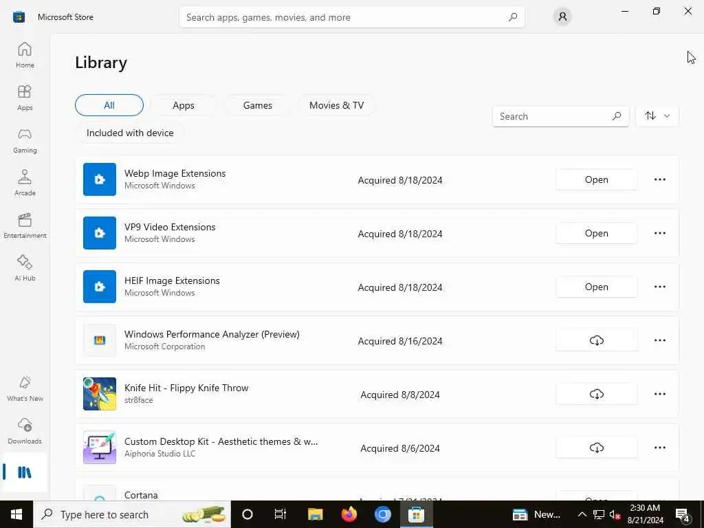
Task: Open more options for Windows Performance Analyzer
Action: (659, 340)
